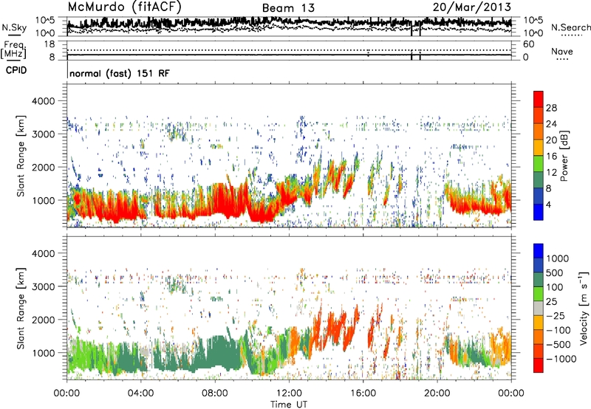
Task: Click the 'Slant Range [km]' label of power panel
Action: click(21, 157)
